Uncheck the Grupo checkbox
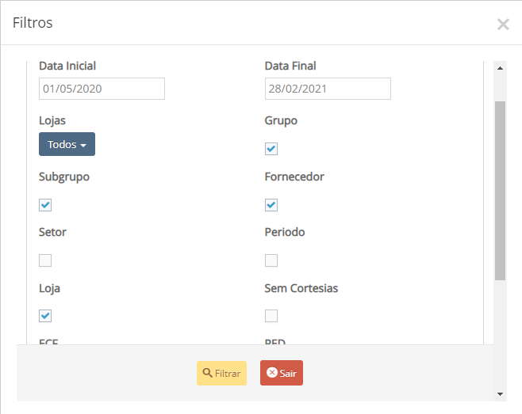522x414 pixels. tap(271, 149)
